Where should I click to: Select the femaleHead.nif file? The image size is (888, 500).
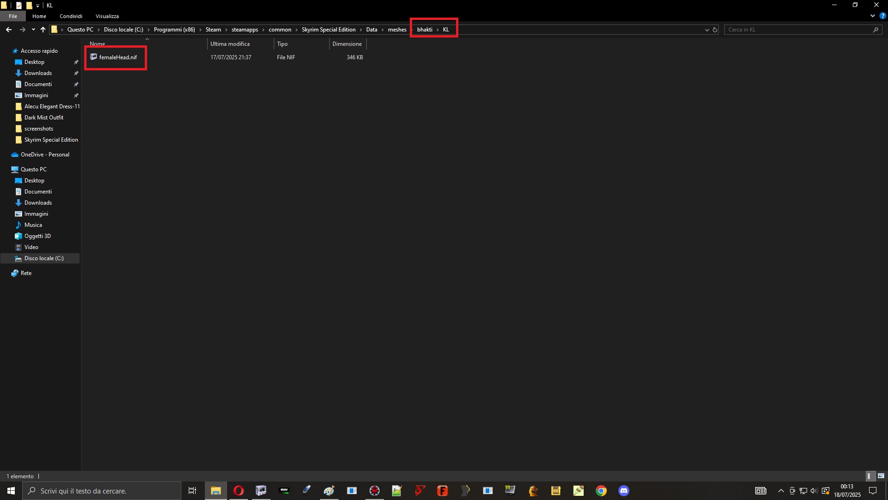[x=118, y=57]
